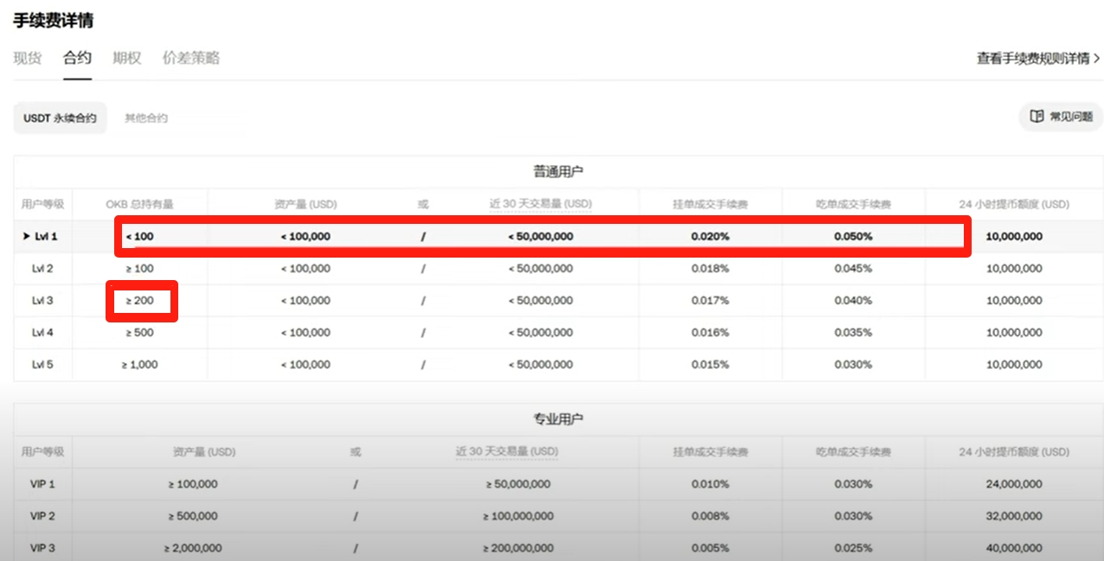This screenshot has height=561, width=1104.
Task: Click the dotted-underlined 近 30 天交易量 header in 普通用户 table
Action: click(x=541, y=204)
